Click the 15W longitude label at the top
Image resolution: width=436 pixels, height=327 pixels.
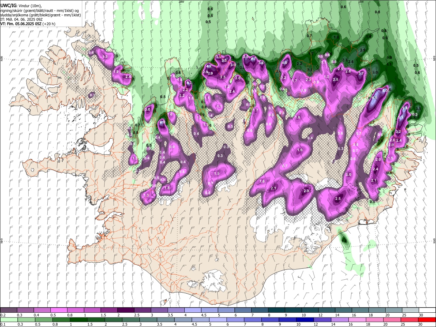click(x=361, y=2)
